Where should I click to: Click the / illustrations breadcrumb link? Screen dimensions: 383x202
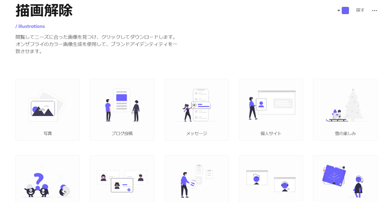(30, 26)
